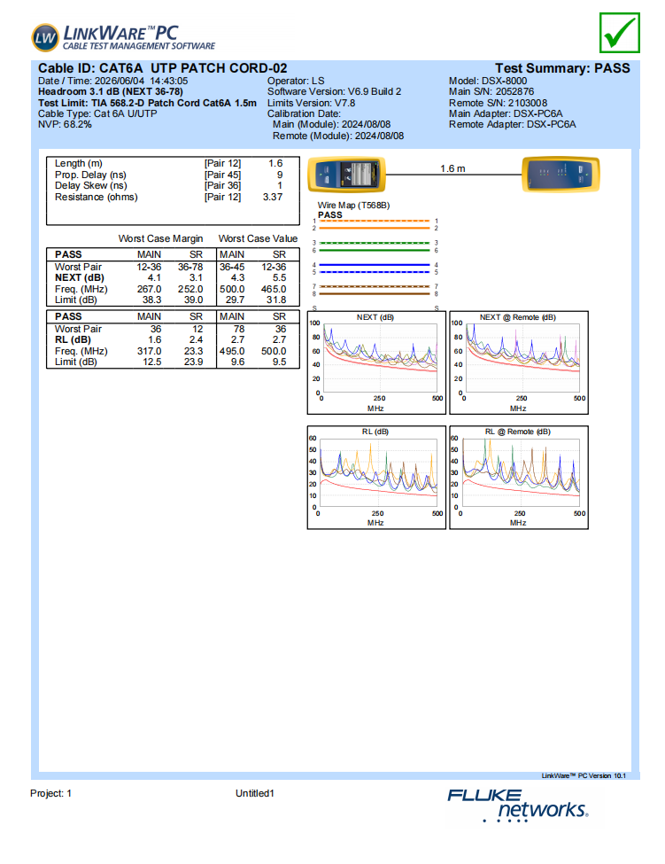Select Software Version: V6.9 Build 2
The width and height of the screenshot is (665, 864).
coord(334,92)
